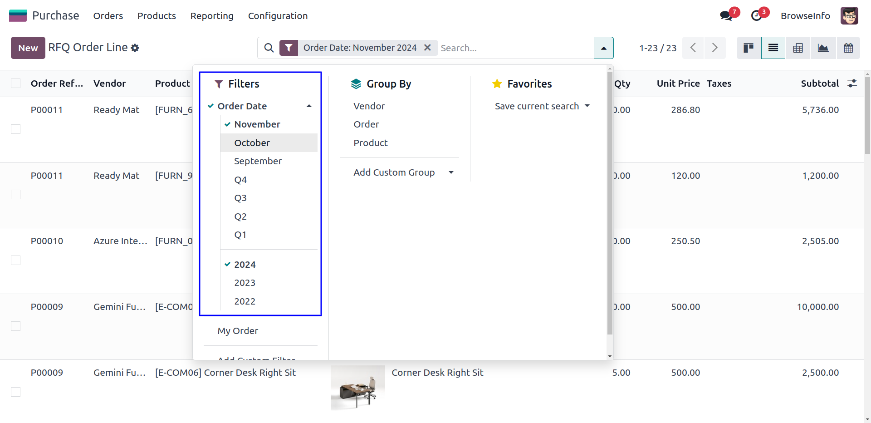Open the messages chat icon

coord(726,16)
